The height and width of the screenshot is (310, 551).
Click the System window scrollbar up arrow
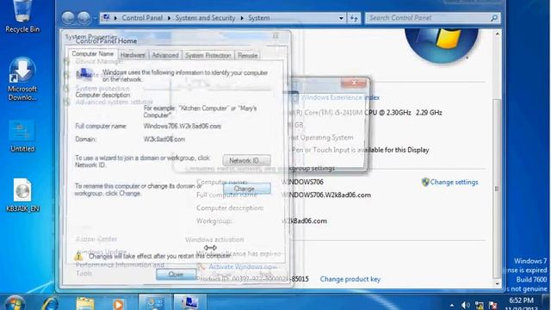(497, 34)
